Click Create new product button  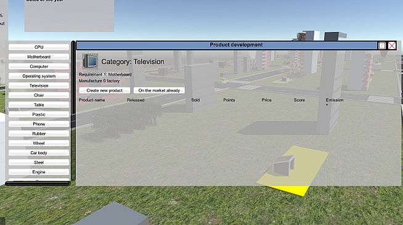(x=104, y=90)
